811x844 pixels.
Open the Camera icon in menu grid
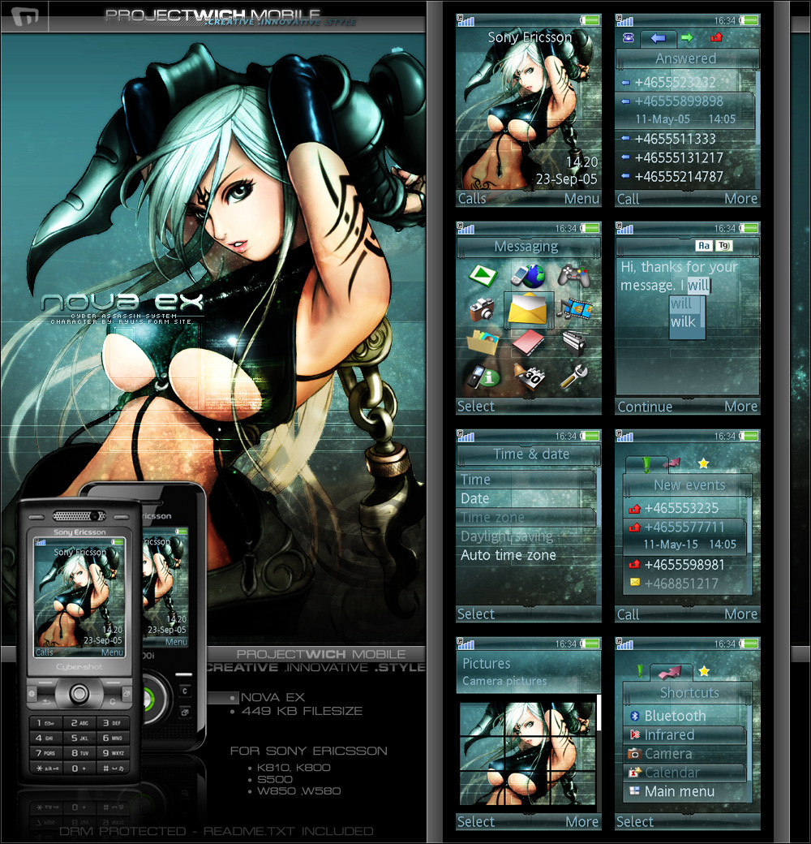coord(482,309)
